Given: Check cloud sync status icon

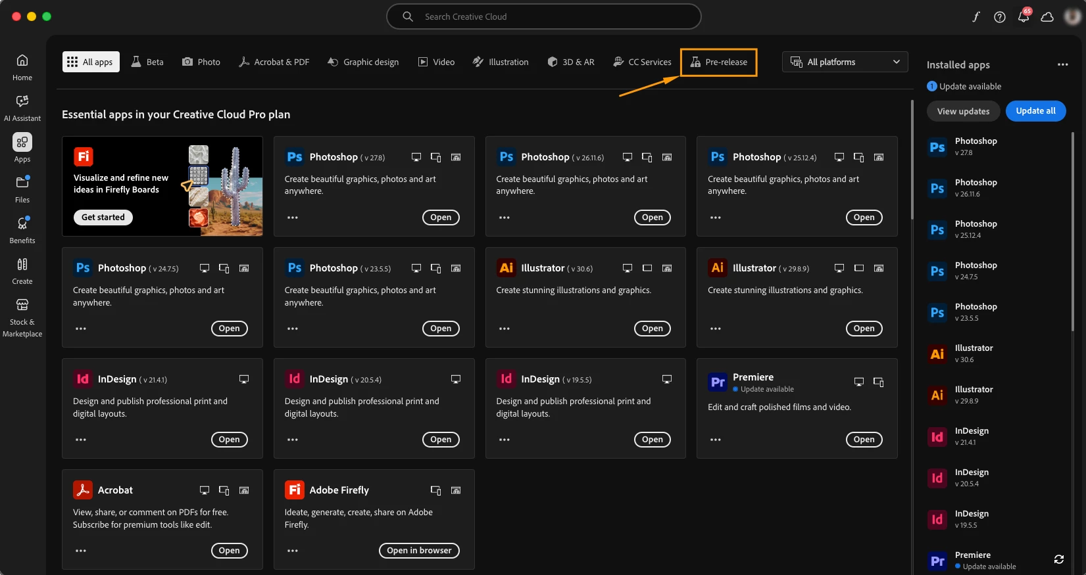Looking at the screenshot, I should click(1047, 17).
